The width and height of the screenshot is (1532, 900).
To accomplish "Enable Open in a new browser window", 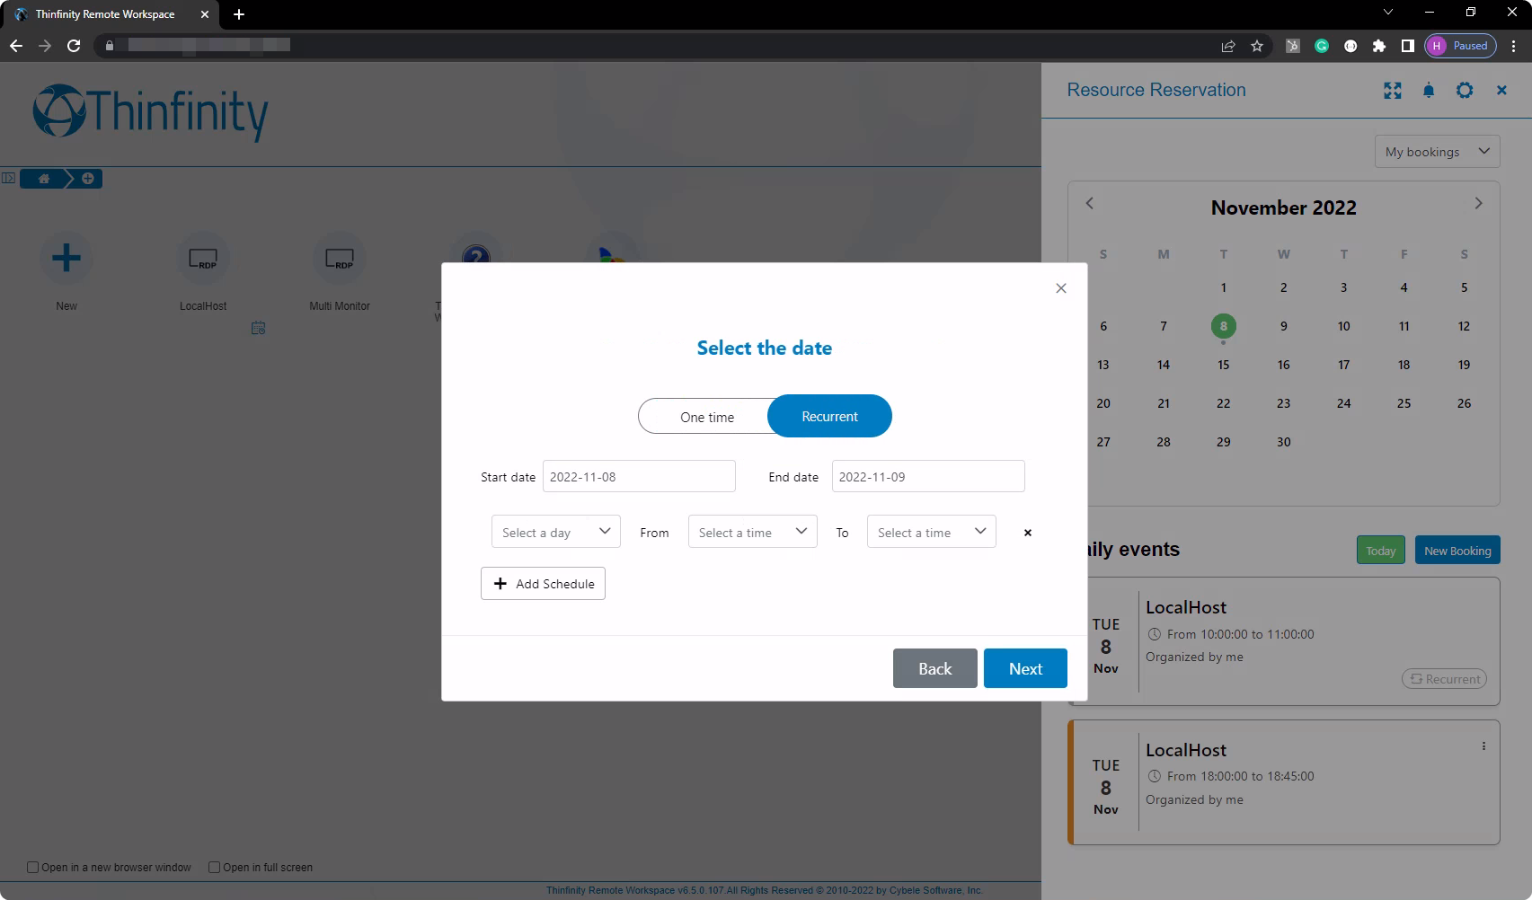I will [33, 868].
